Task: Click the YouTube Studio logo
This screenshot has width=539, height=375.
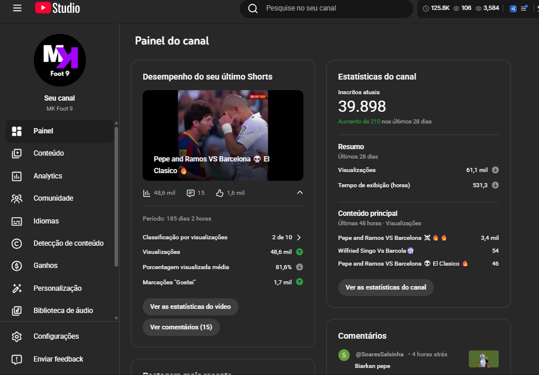Action: (57, 8)
